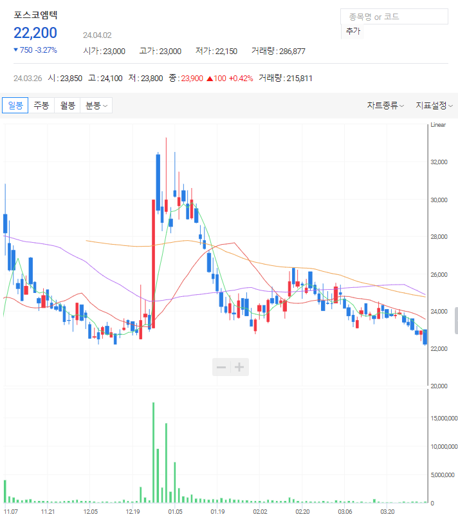
Task: Click the date 24.04.02
Action: point(97,35)
